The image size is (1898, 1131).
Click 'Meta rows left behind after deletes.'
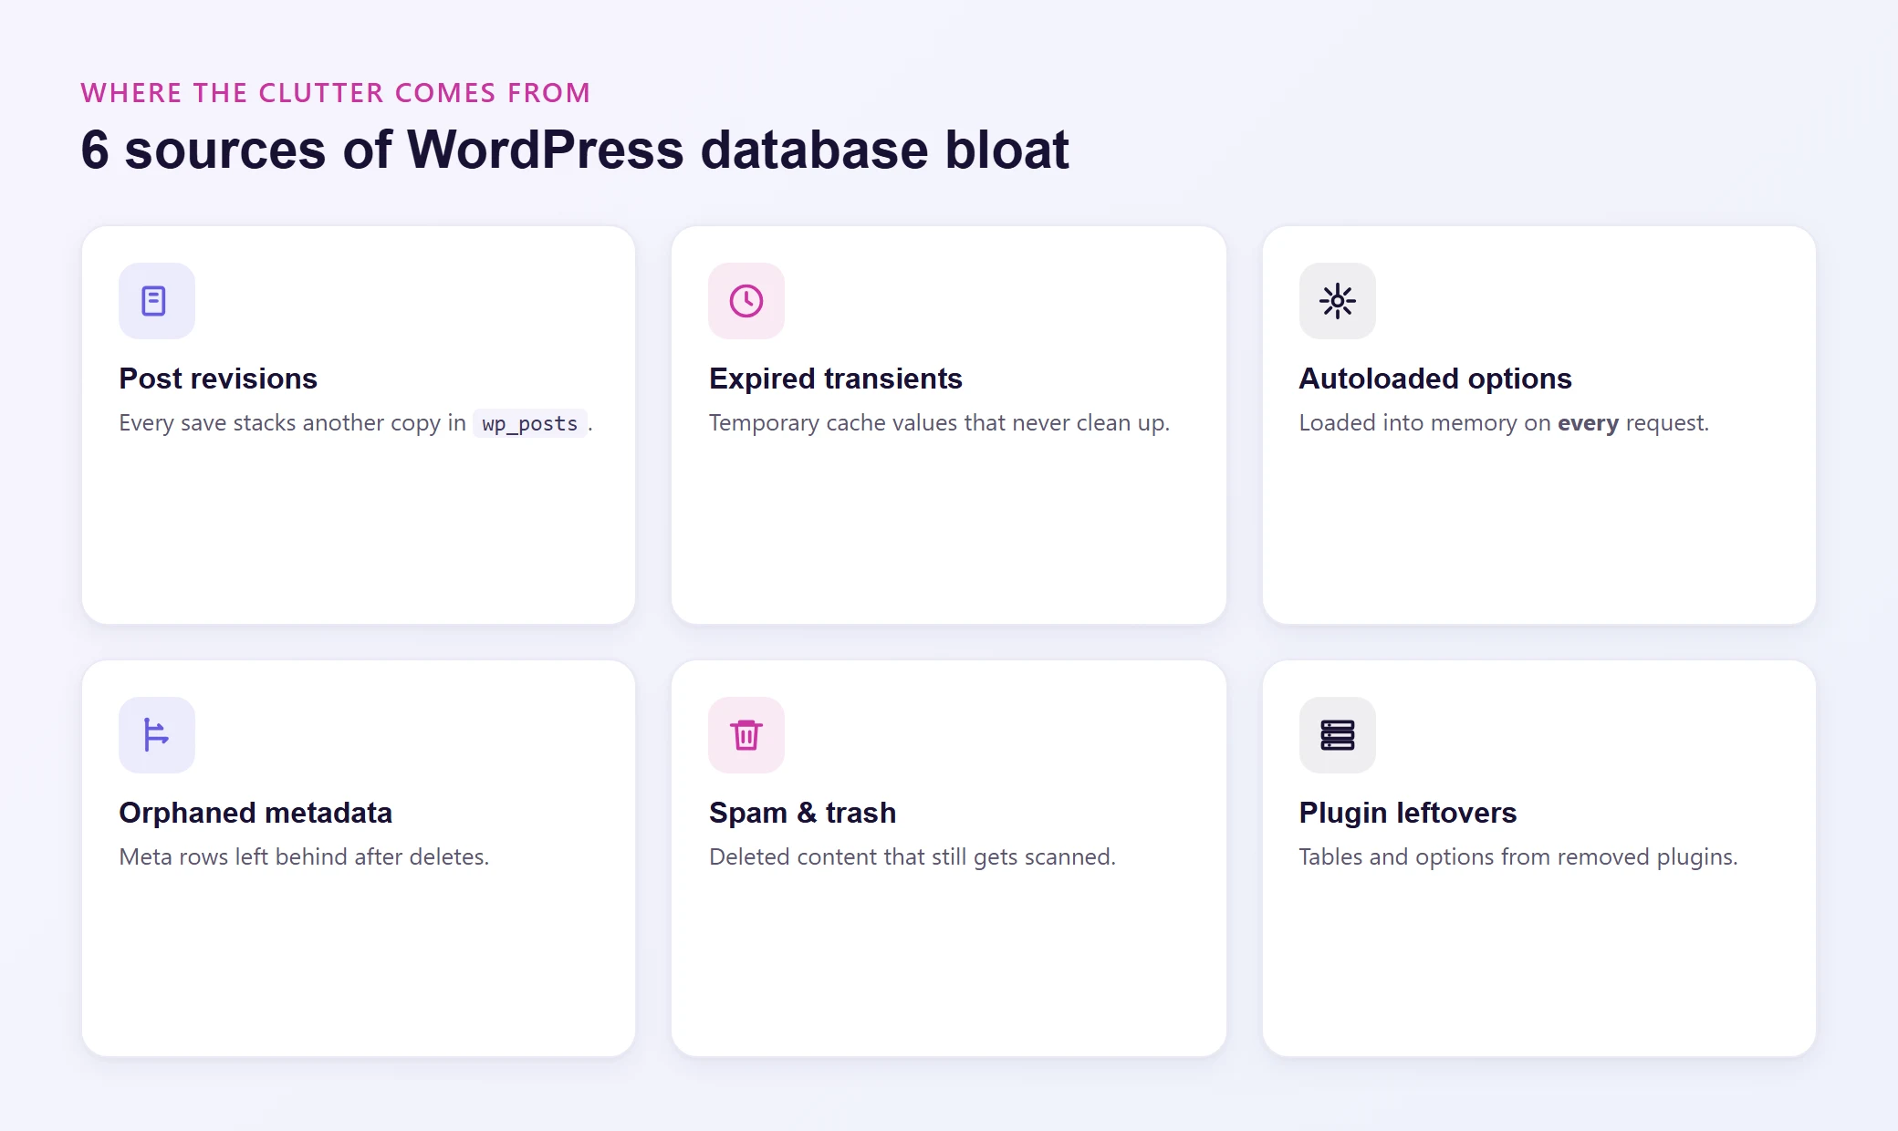click(x=304, y=857)
